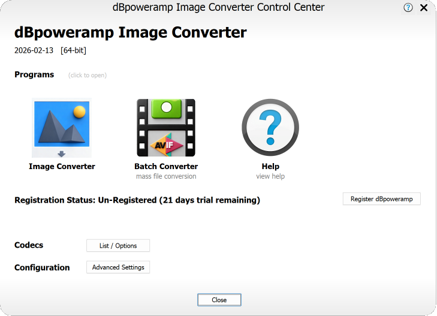The image size is (437, 316).
Task: Click the "view help" subtitle text
Action: 270,176
